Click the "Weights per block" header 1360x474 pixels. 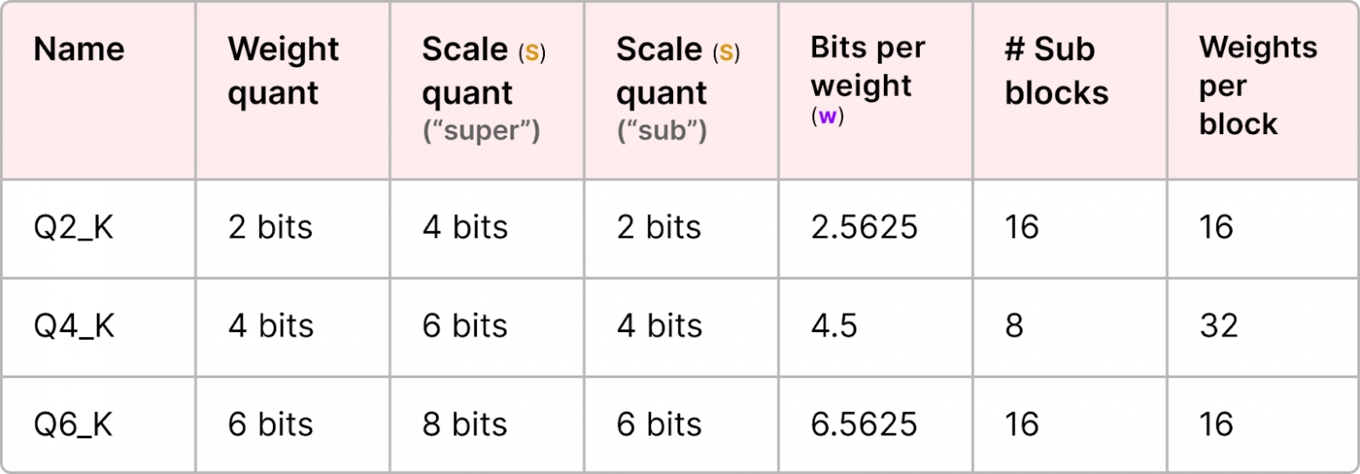1258,85
